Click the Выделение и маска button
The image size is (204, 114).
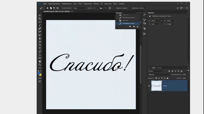coord(138,8)
